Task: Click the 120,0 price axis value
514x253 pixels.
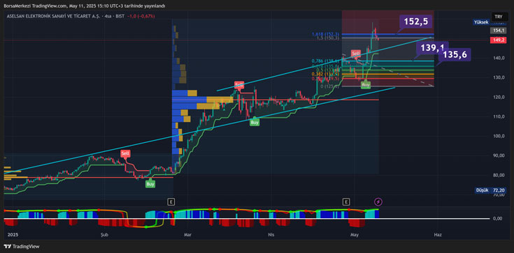Action: tap(499, 97)
